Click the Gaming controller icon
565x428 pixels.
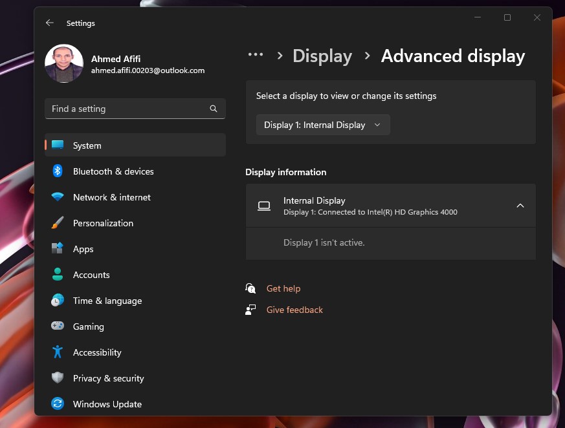tap(58, 326)
